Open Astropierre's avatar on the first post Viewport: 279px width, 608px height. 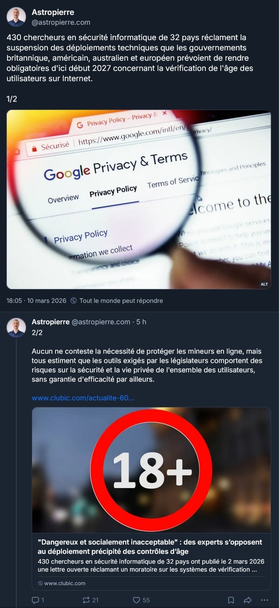pyautogui.click(x=16, y=17)
